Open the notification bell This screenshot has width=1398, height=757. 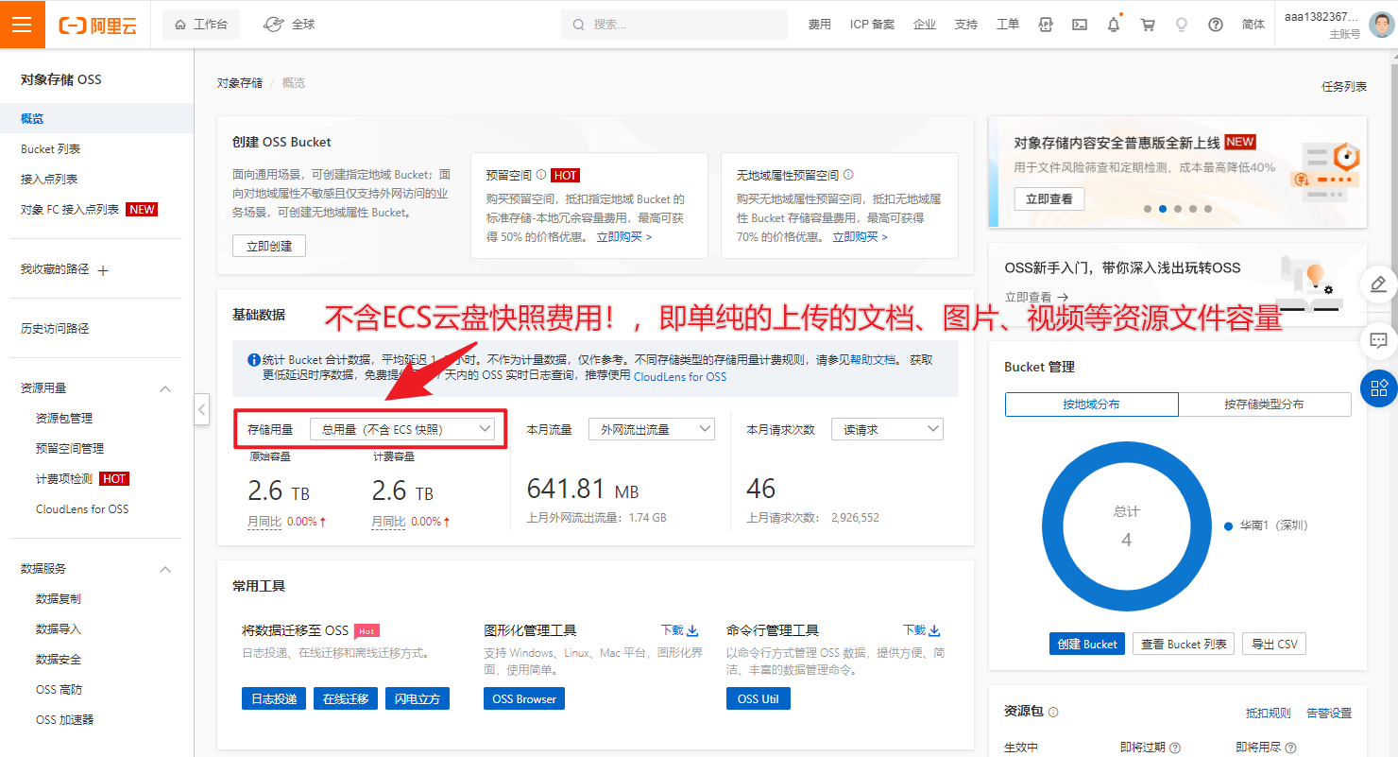(x=1114, y=25)
